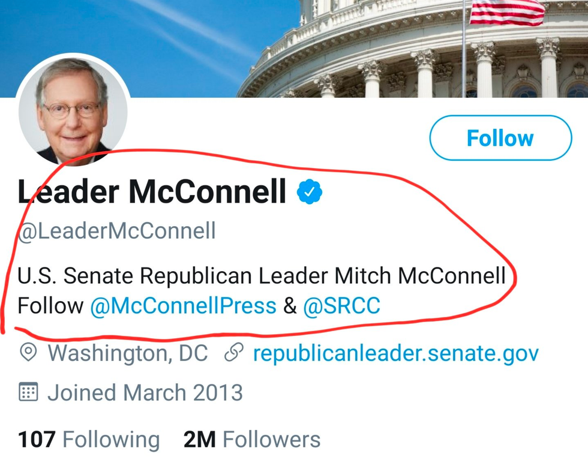Image resolution: width=588 pixels, height=469 pixels.
Task: View the 2M Followers list
Action: (252, 440)
